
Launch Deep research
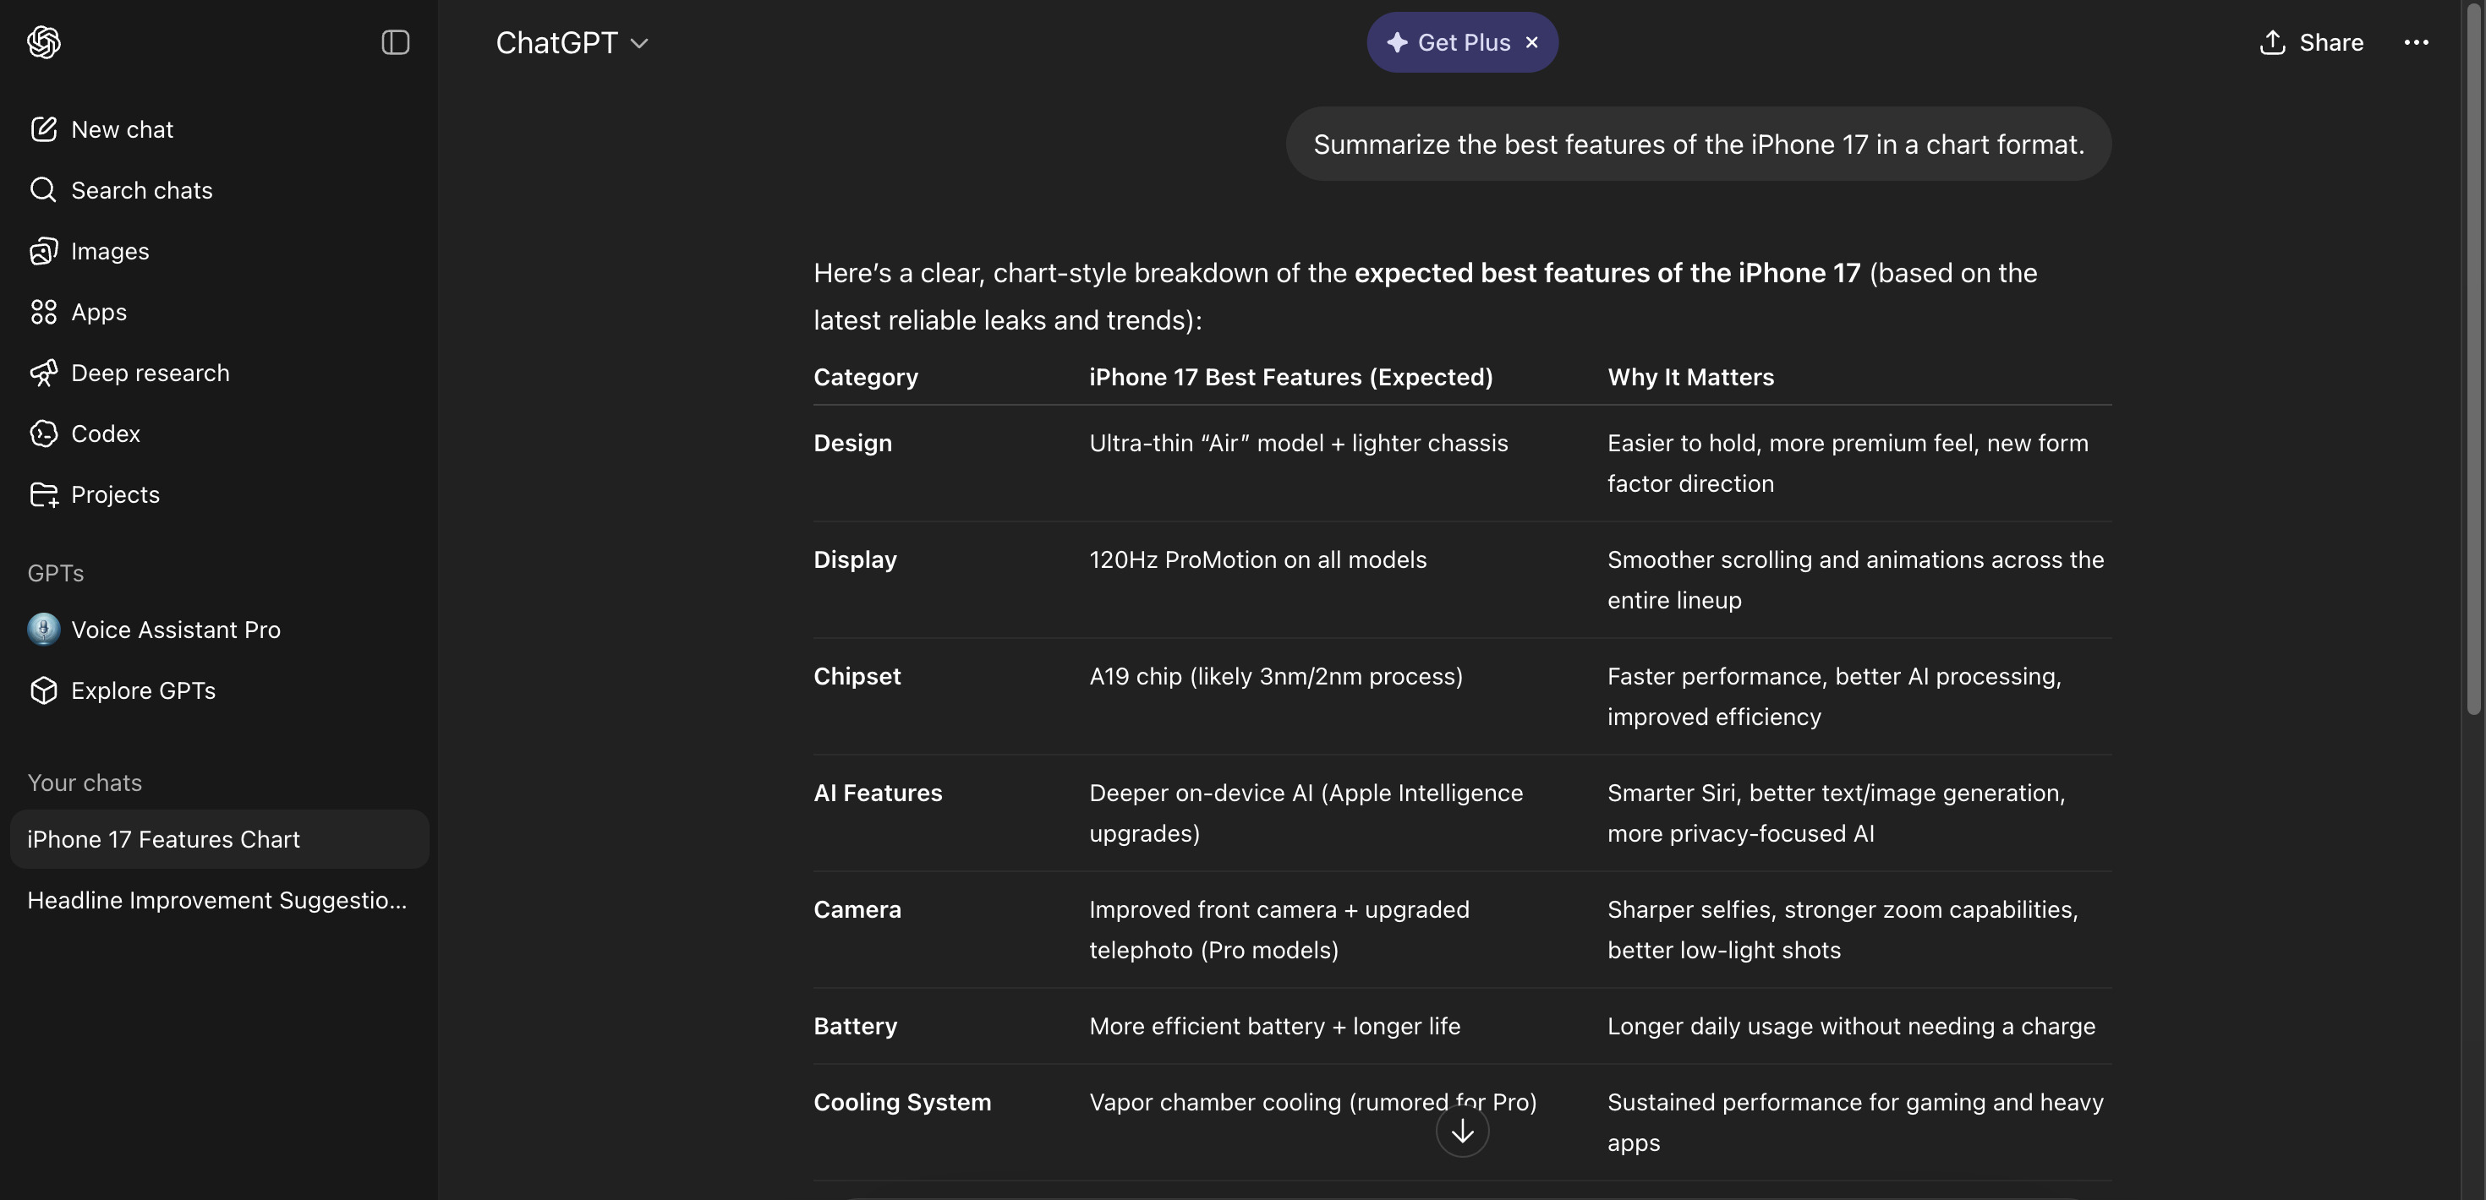(x=150, y=373)
